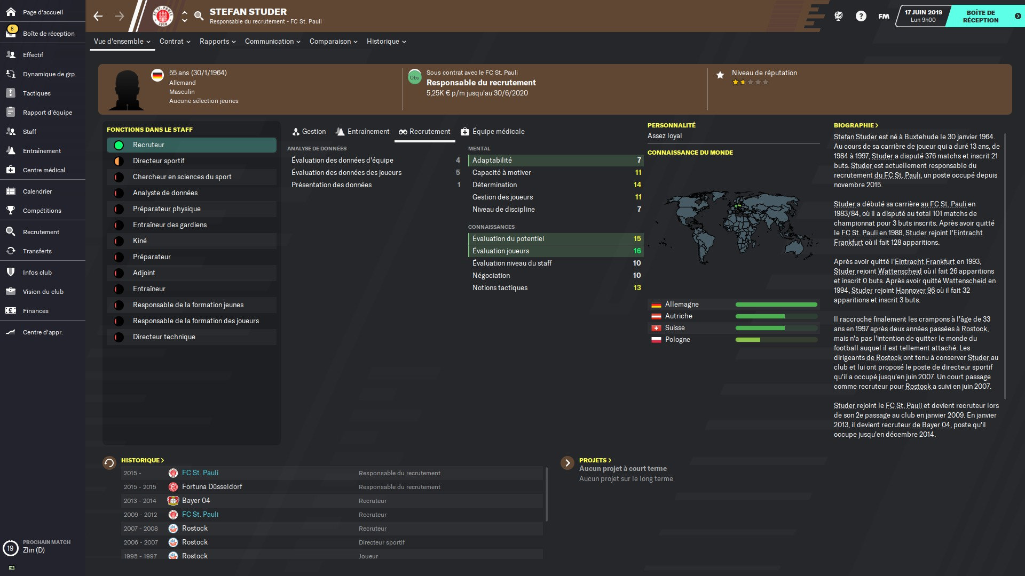This screenshot has height=576, width=1025.
Task: Expand the Vue d'ensemble dropdown
Action: (x=122, y=42)
